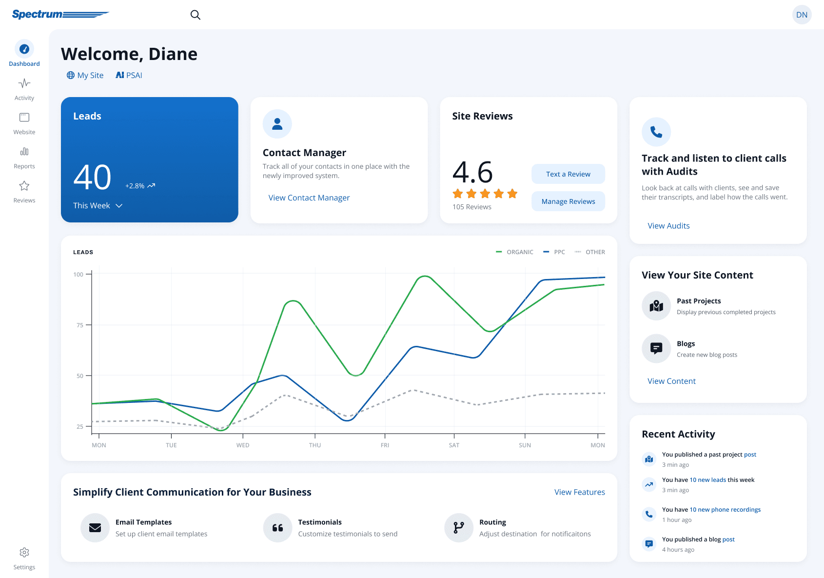Click the SAT axis label

pos(454,445)
